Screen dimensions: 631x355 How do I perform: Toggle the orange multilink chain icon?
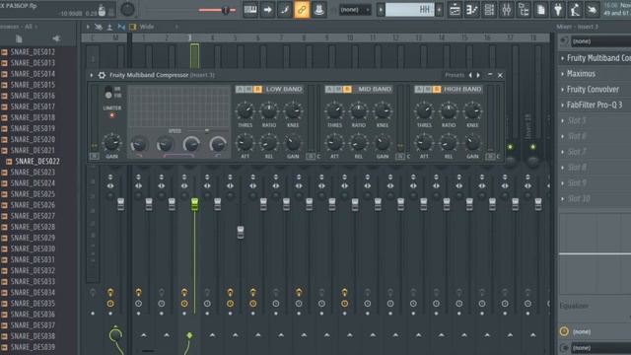pos(302,10)
